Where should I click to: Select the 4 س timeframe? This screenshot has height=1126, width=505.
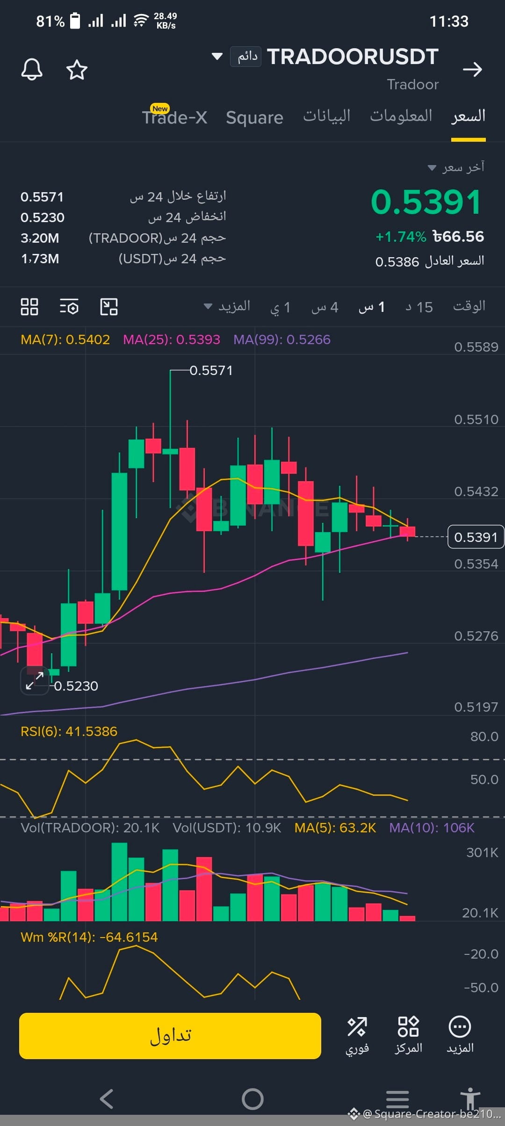pos(325,307)
